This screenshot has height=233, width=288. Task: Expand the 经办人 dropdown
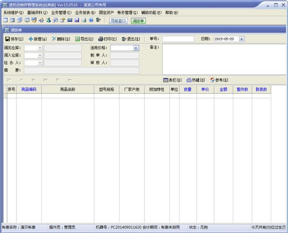click(40, 62)
